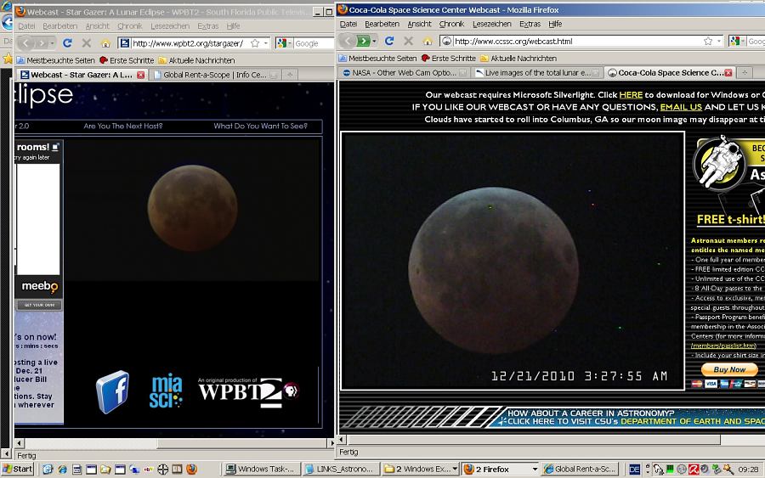Switch to NASA Other Web Cam tab
This screenshot has height=478, width=765.
tap(405, 73)
